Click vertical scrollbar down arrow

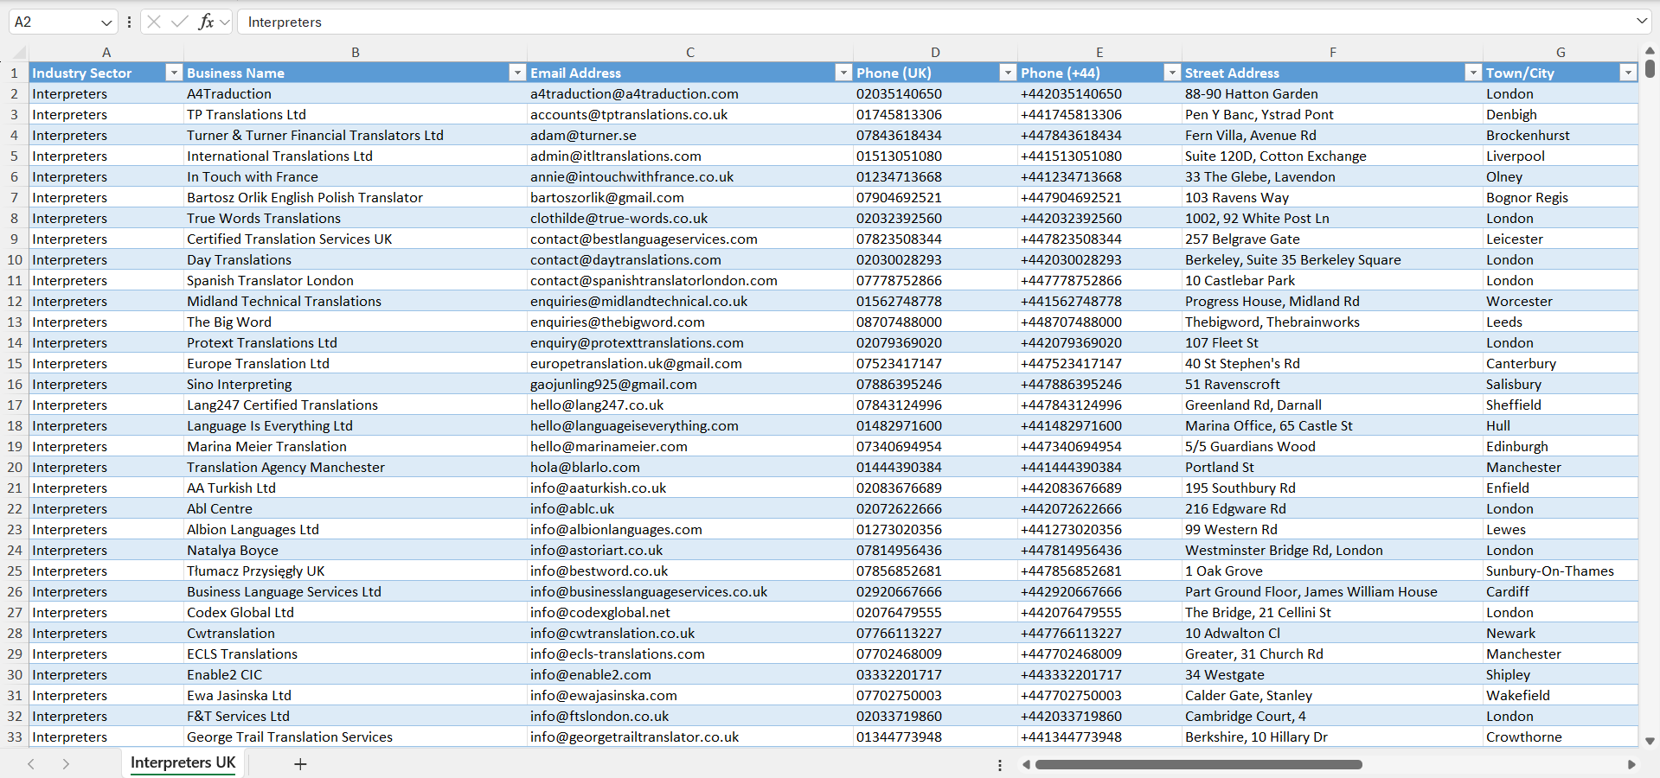coord(1650,741)
